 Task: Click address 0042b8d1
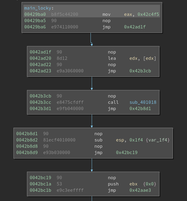[x=27, y=134]
